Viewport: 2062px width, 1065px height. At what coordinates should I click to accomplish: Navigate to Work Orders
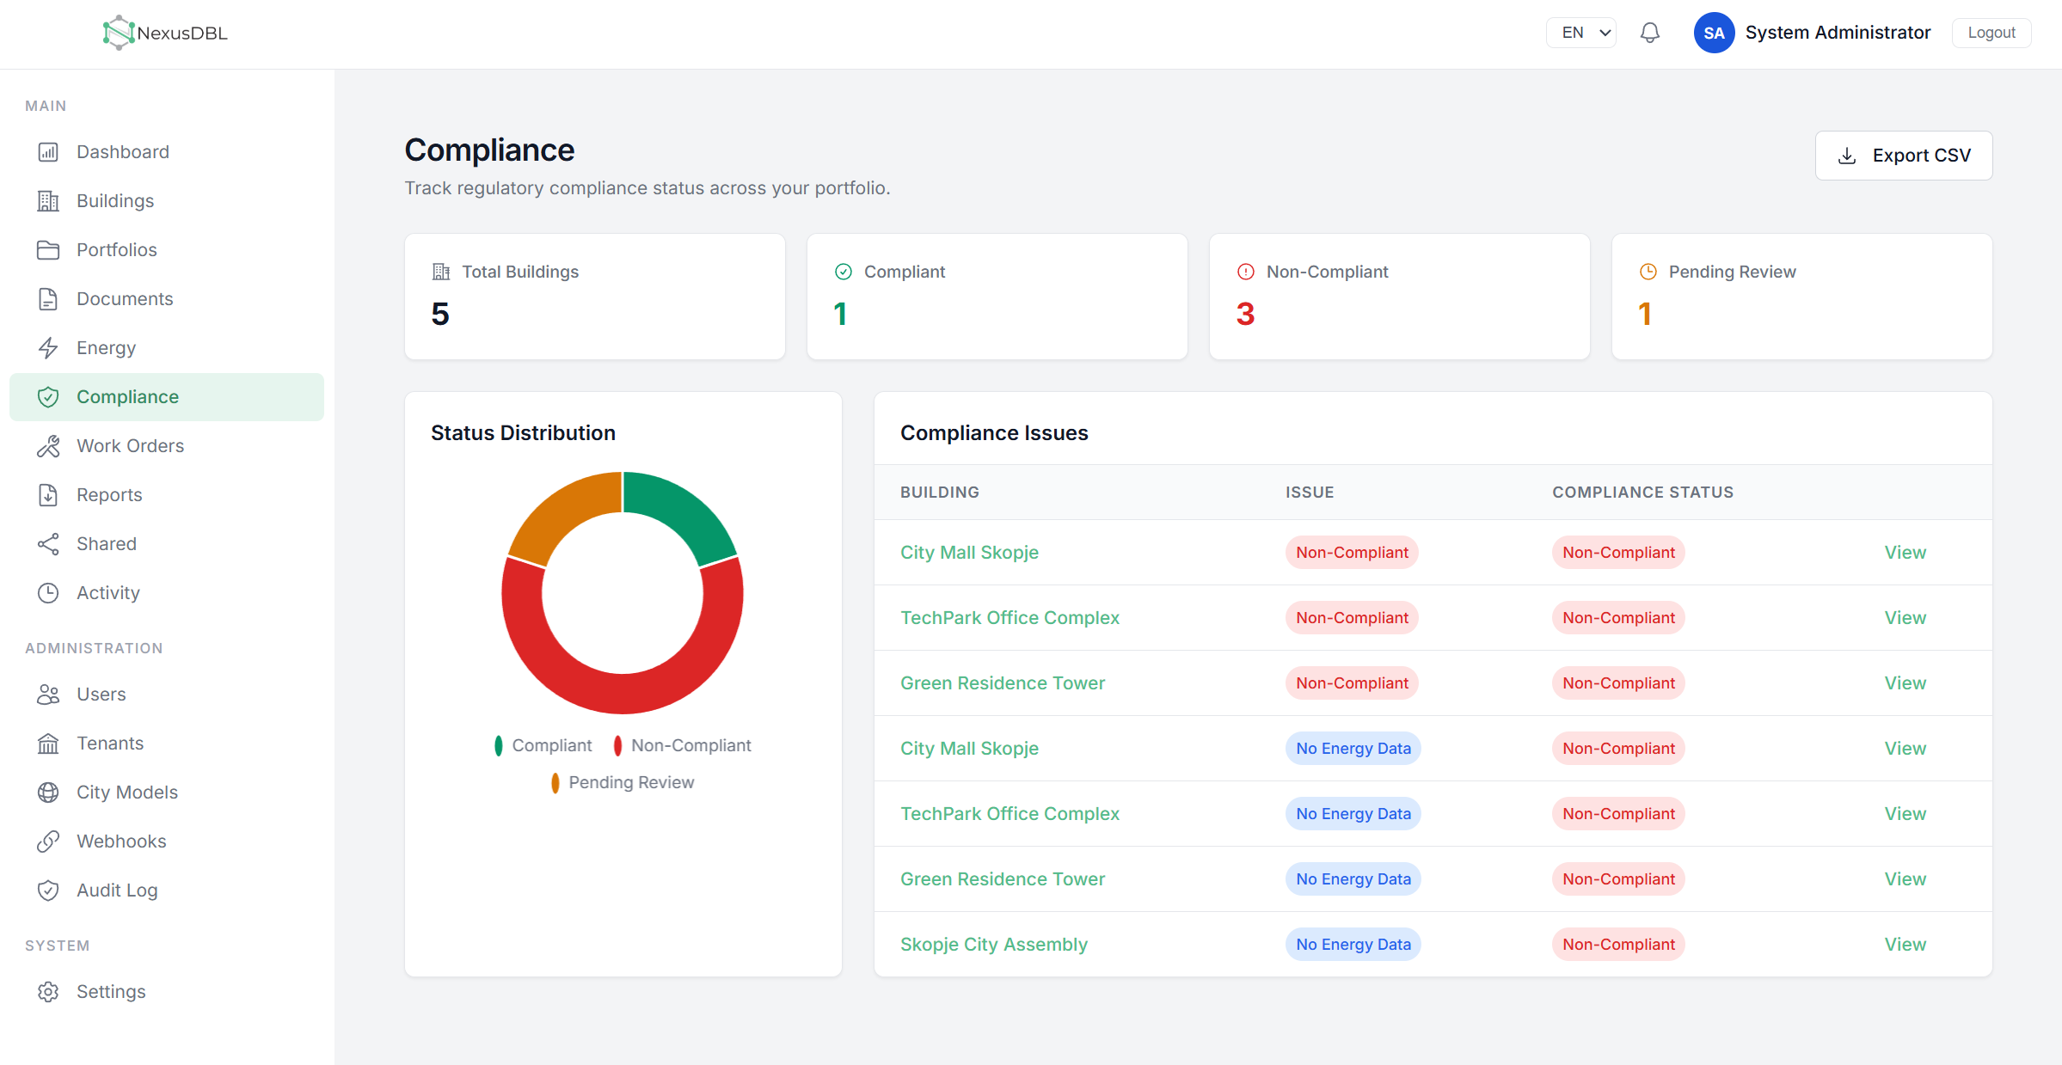click(x=167, y=446)
